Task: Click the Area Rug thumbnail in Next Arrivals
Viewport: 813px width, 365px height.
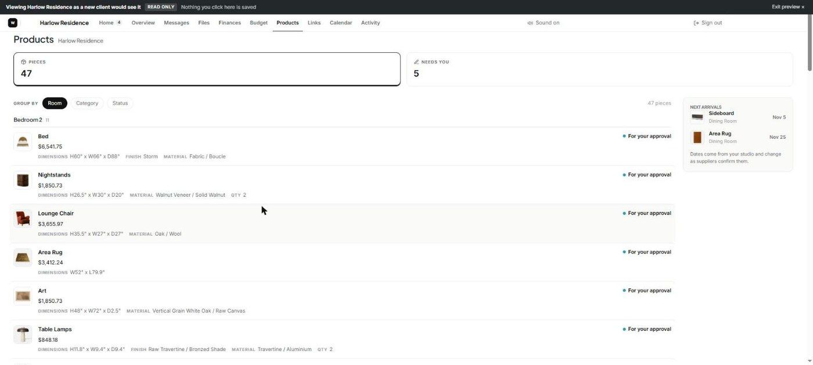Action: coord(697,138)
